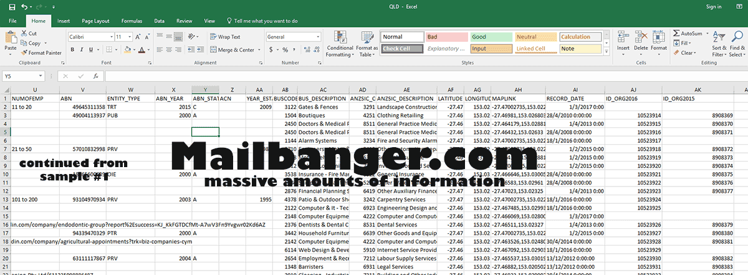Toggle Center horizontal alignment

coord(170,50)
